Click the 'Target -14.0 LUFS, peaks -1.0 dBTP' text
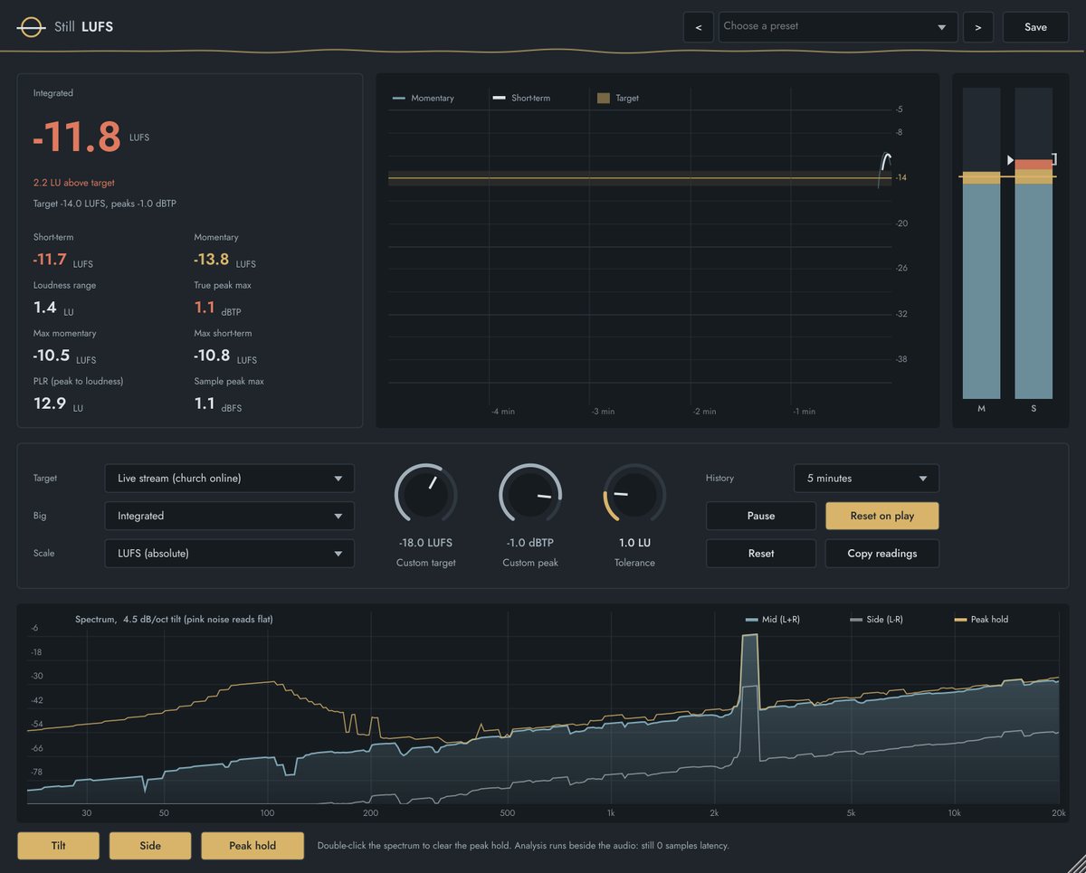 105,204
